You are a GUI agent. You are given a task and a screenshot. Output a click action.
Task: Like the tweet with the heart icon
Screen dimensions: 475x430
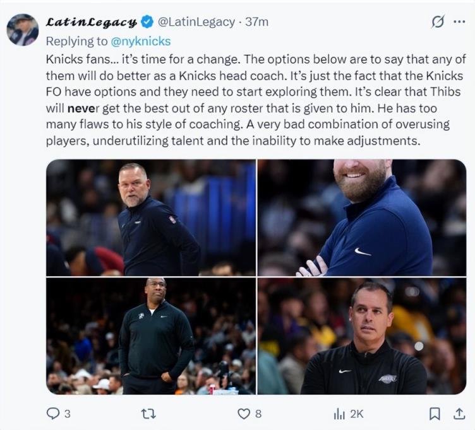coord(244,414)
